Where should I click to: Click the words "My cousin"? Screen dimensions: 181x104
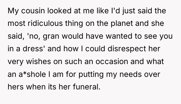[26, 11]
